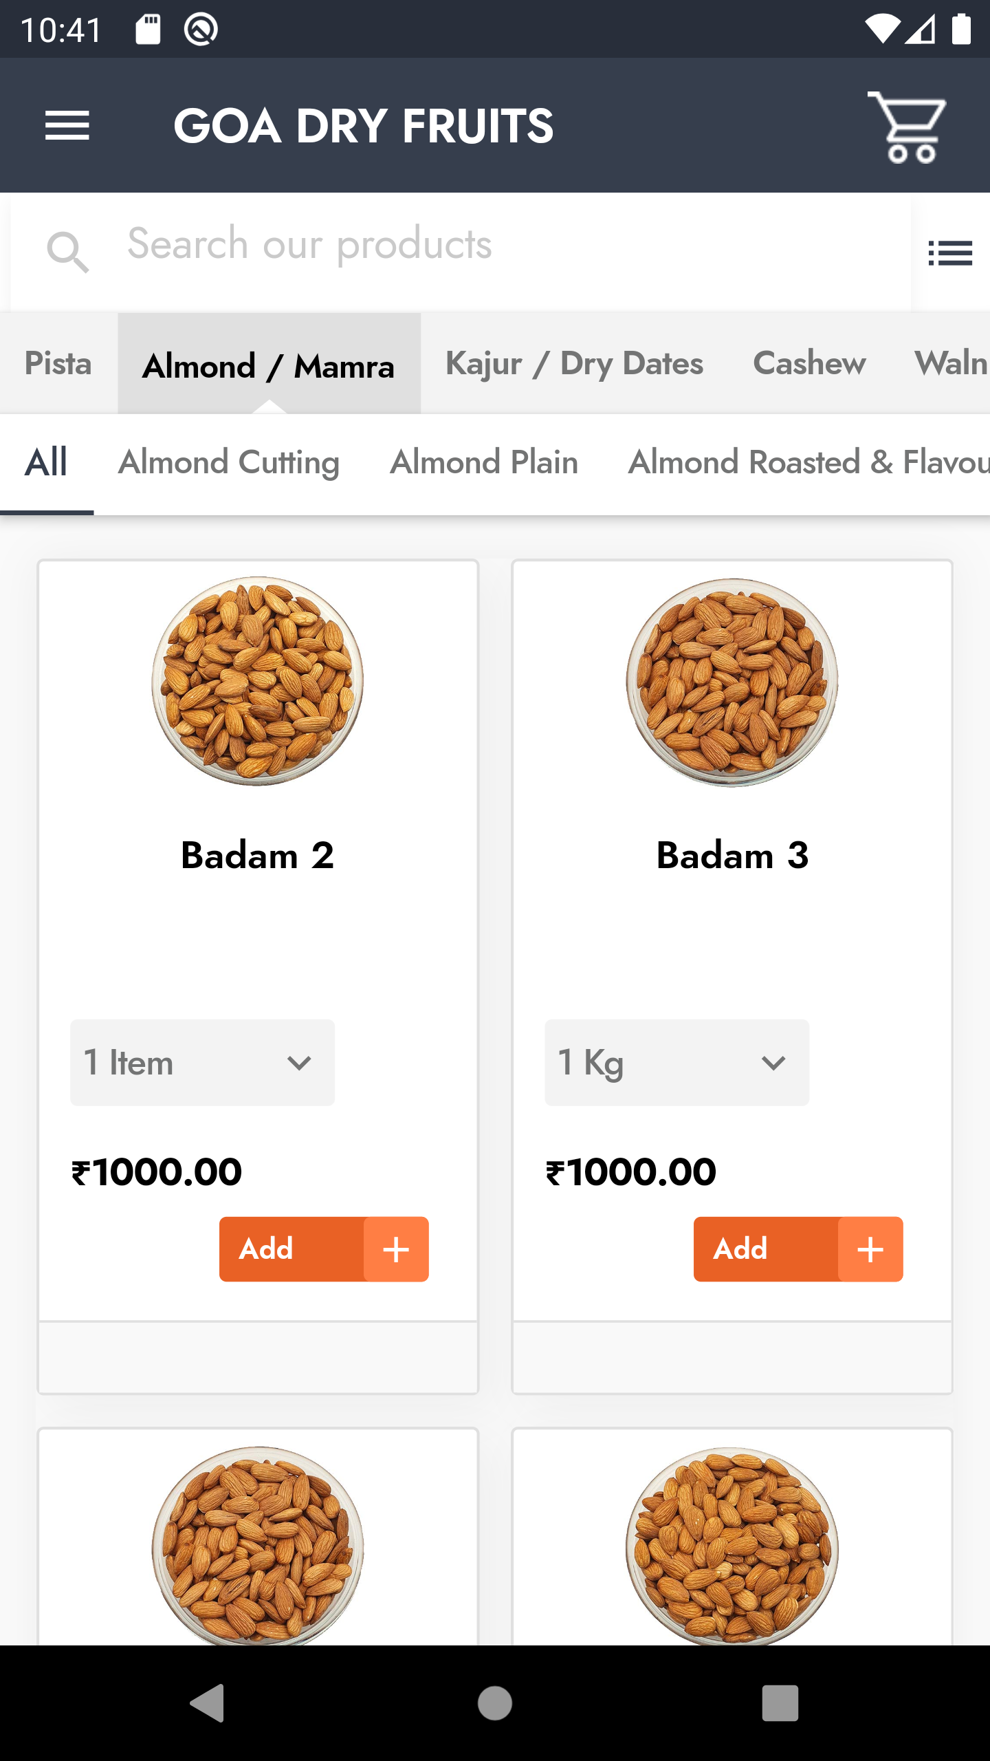The height and width of the screenshot is (1761, 990).
Task: Open the hamburger navigation menu
Action: (x=67, y=126)
